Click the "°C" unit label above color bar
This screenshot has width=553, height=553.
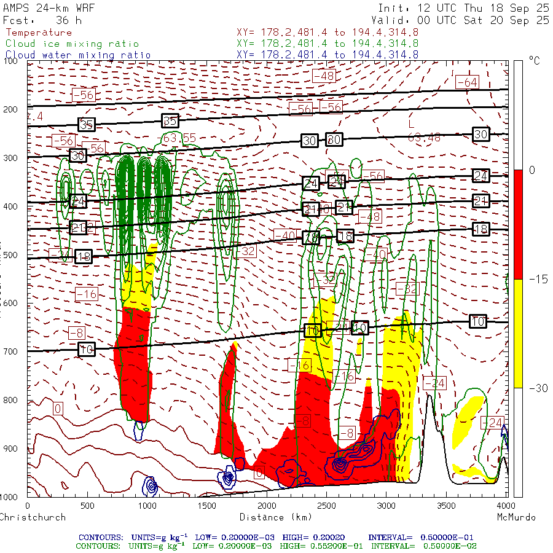pyautogui.click(x=535, y=61)
